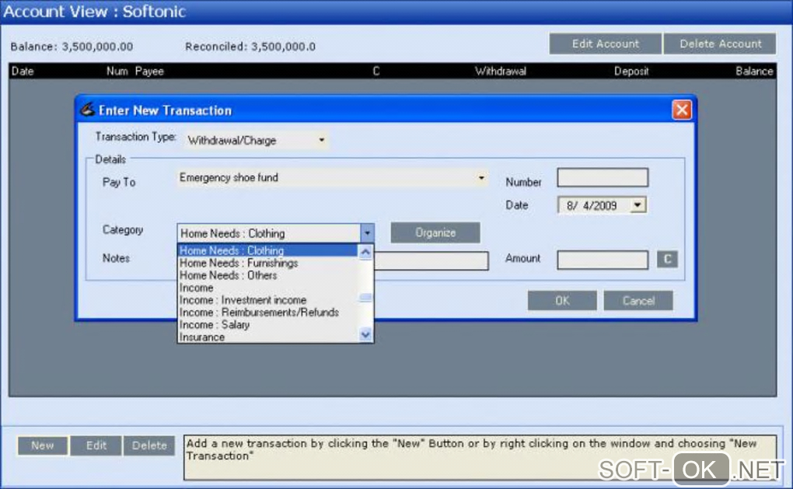793x489 pixels.
Task: Click the Balance: 3,500,000.00 text
Action: coord(72,47)
